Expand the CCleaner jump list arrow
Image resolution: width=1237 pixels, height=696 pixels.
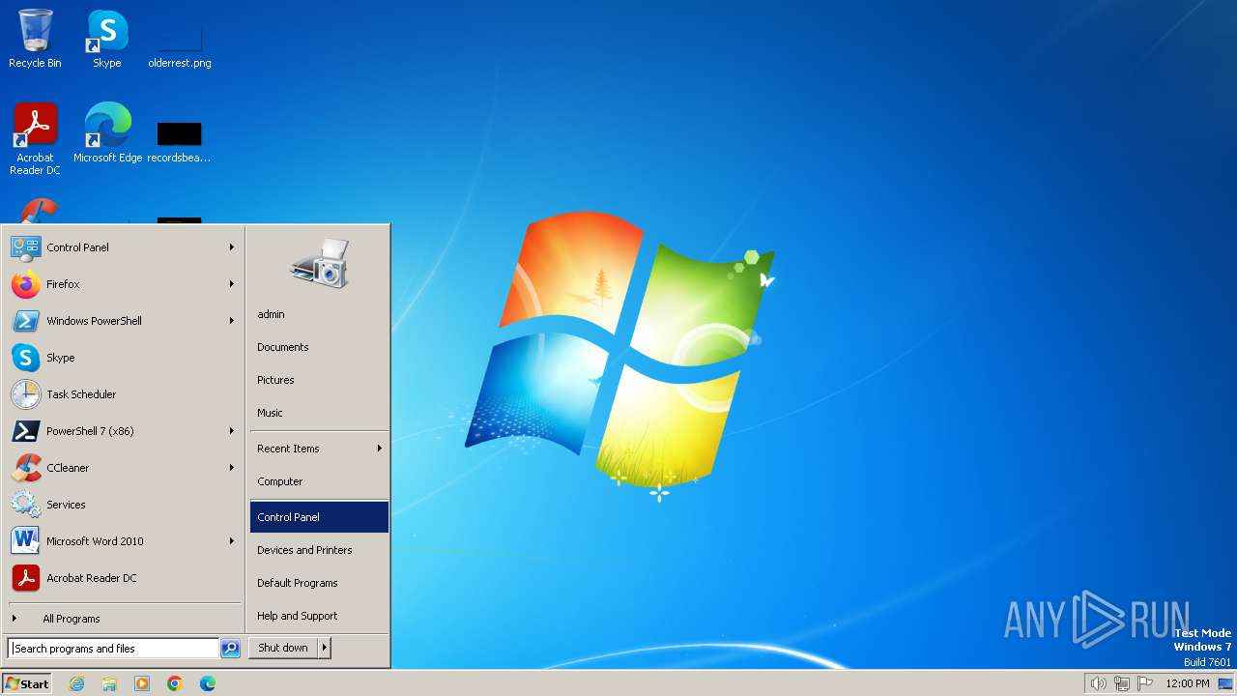(232, 468)
